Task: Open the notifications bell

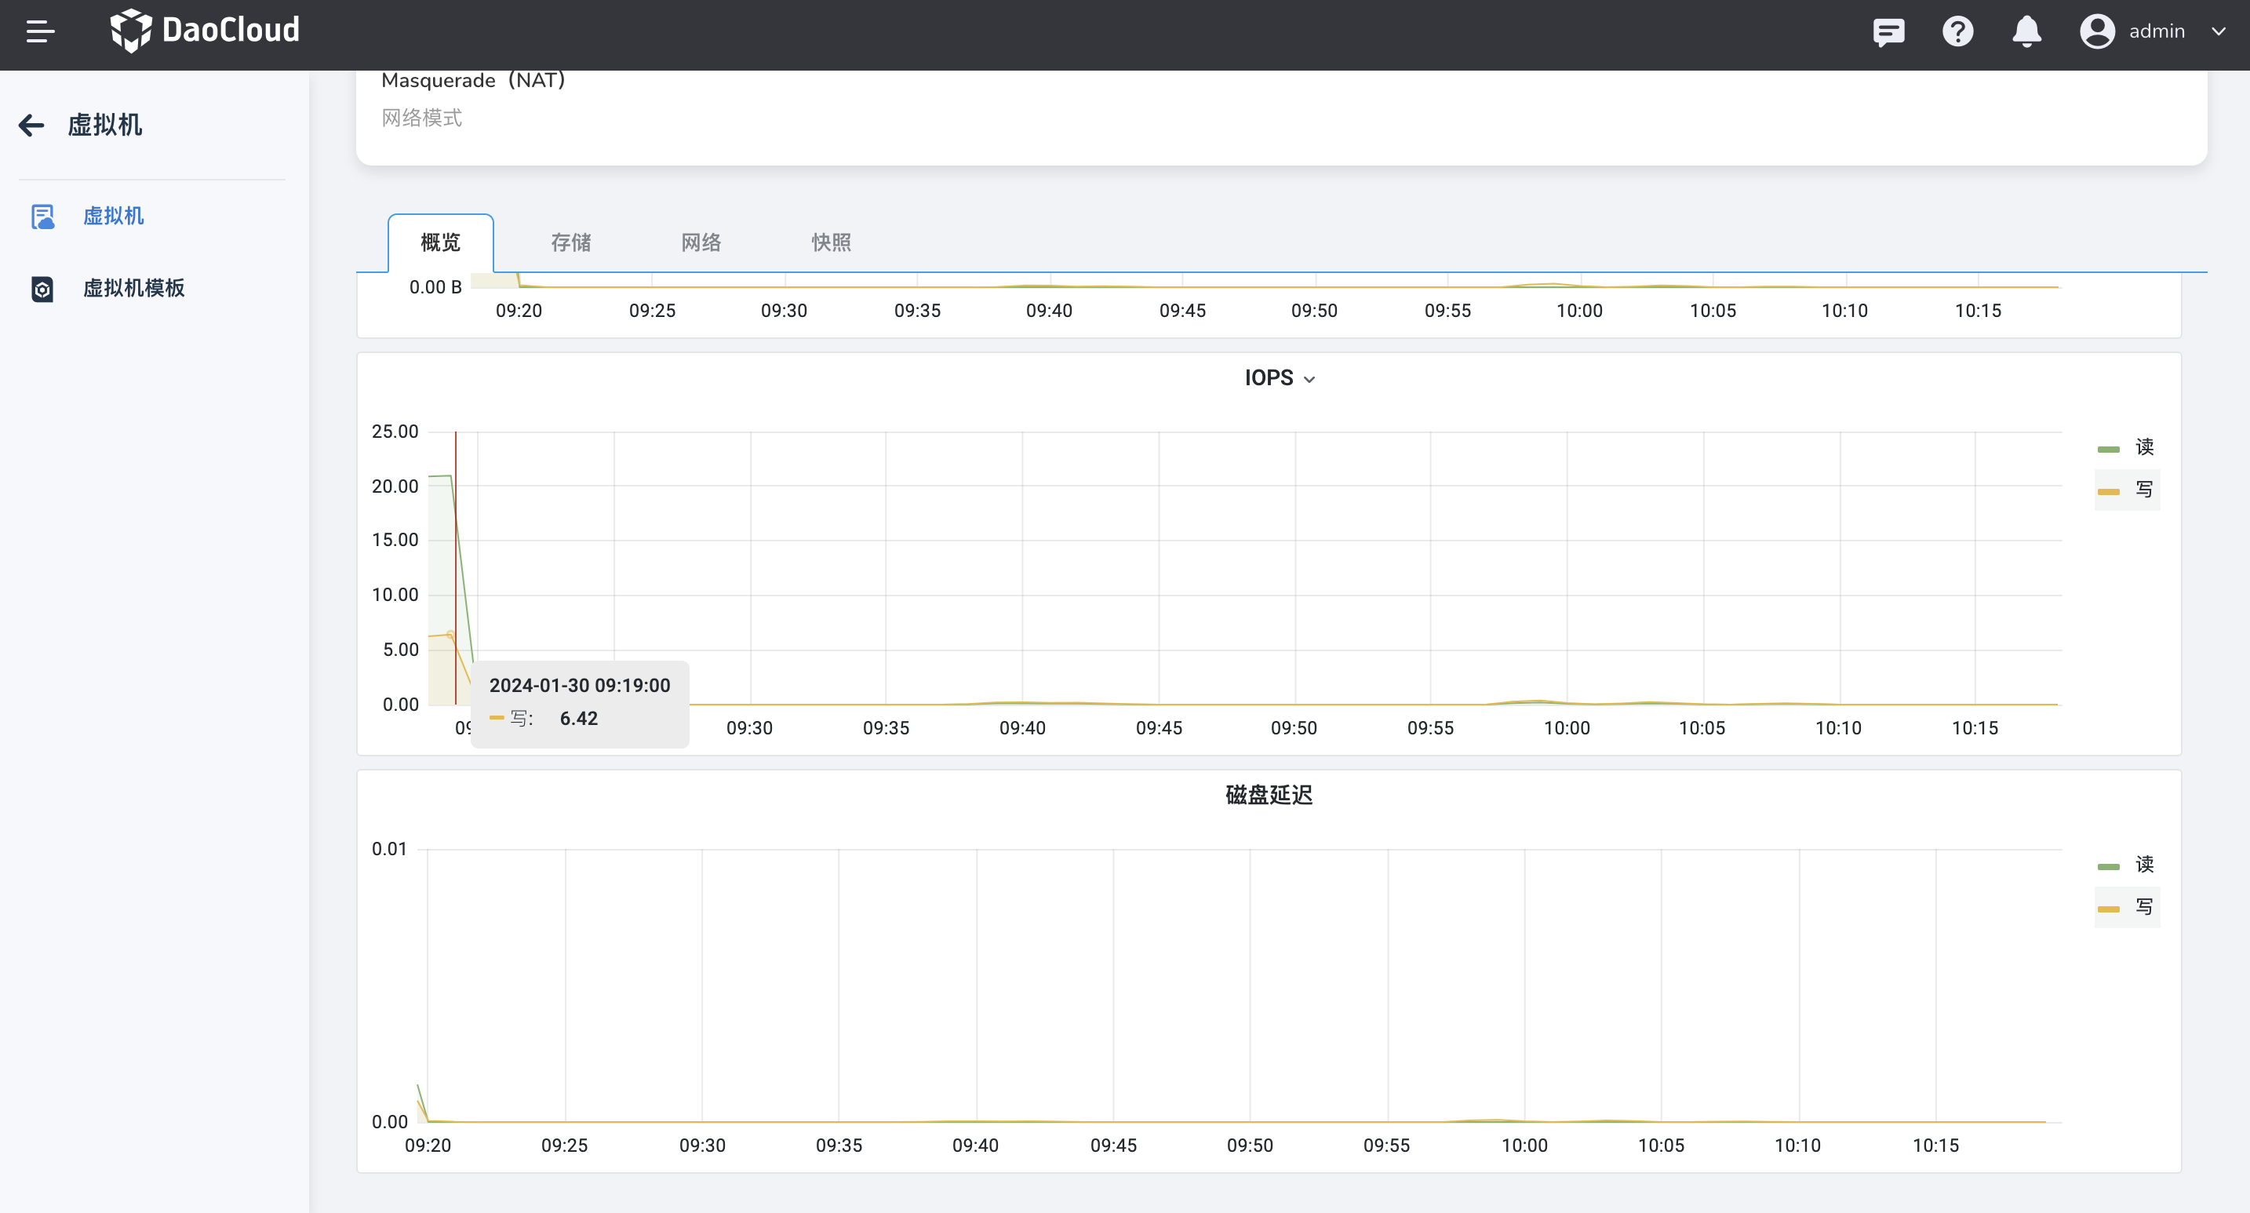Action: [x=2026, y=31]
